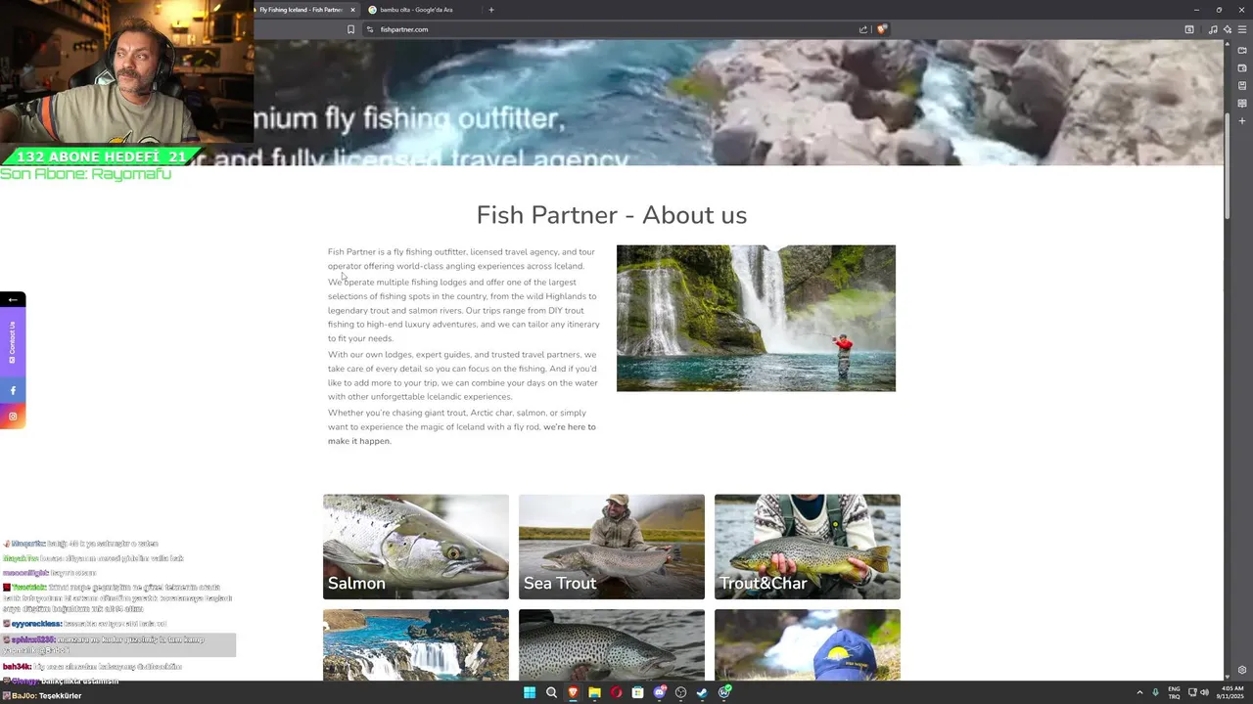Open the Windows Start menu

pos(530,692)
